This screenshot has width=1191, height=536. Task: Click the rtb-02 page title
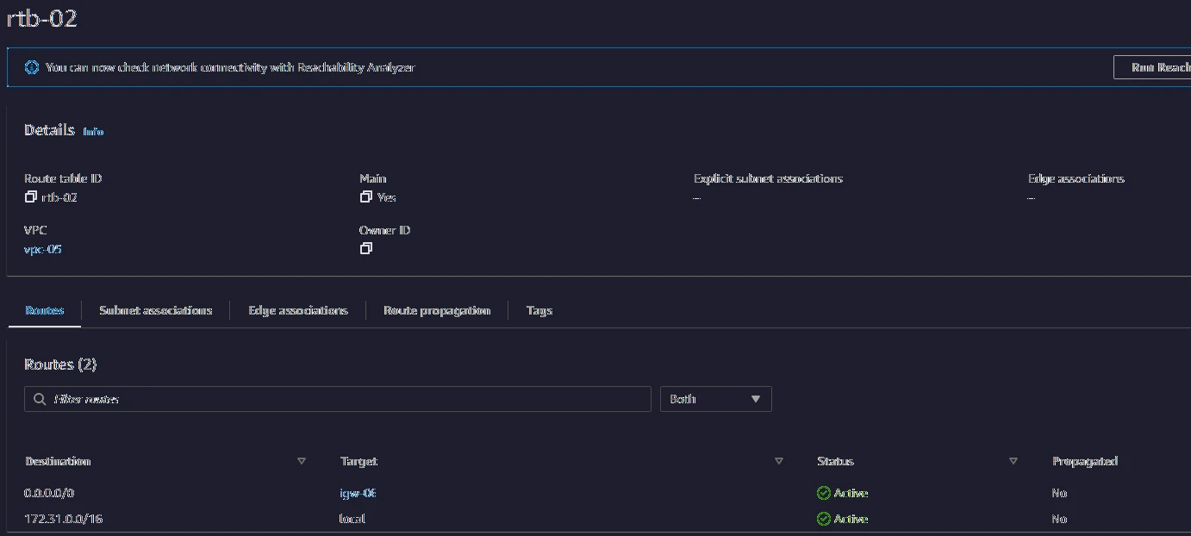41,18
